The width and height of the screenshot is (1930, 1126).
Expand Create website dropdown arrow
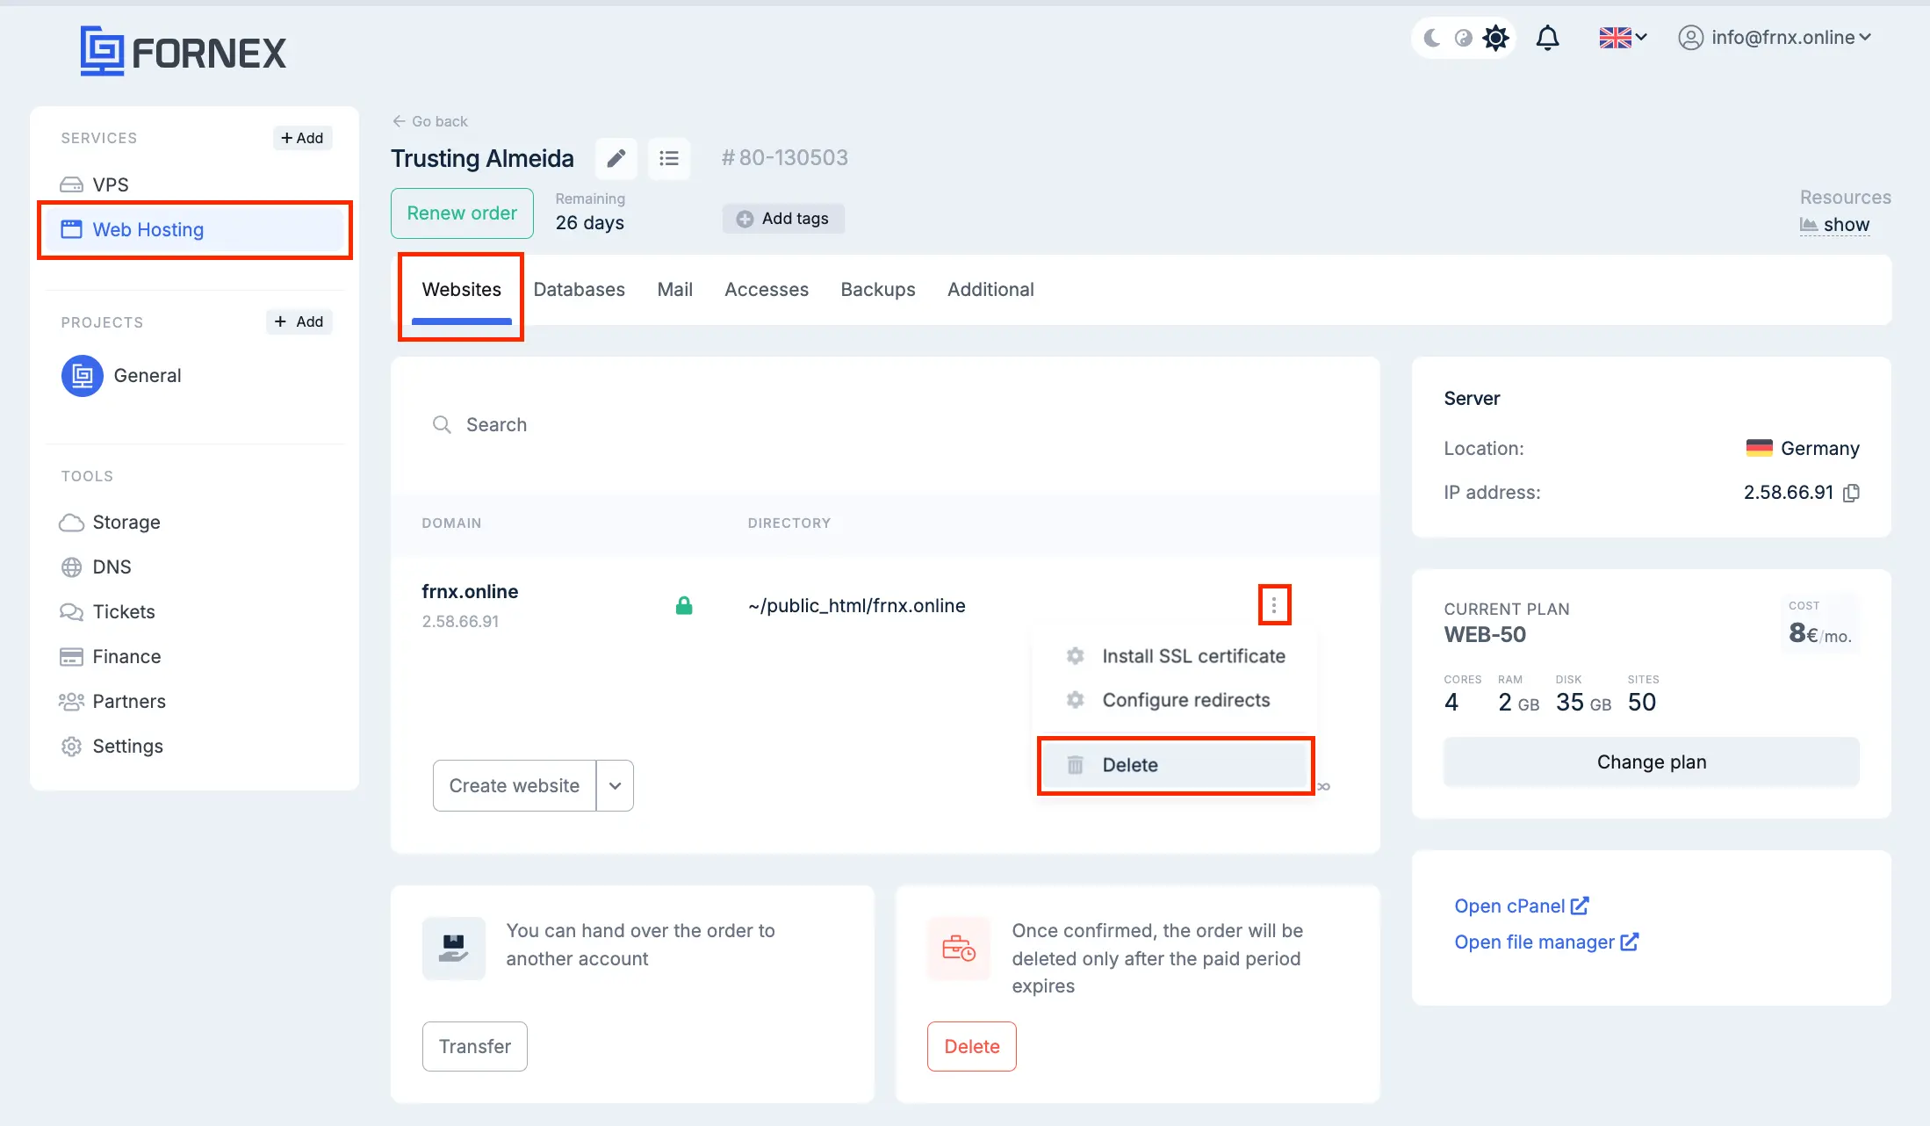616,786
